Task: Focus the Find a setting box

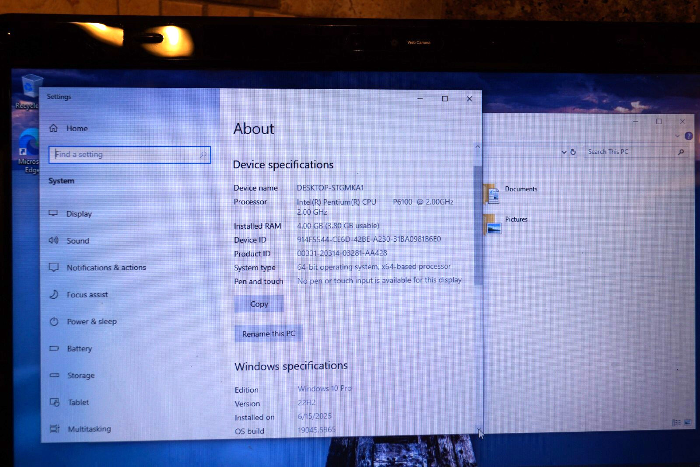Action: coord(129,155)
